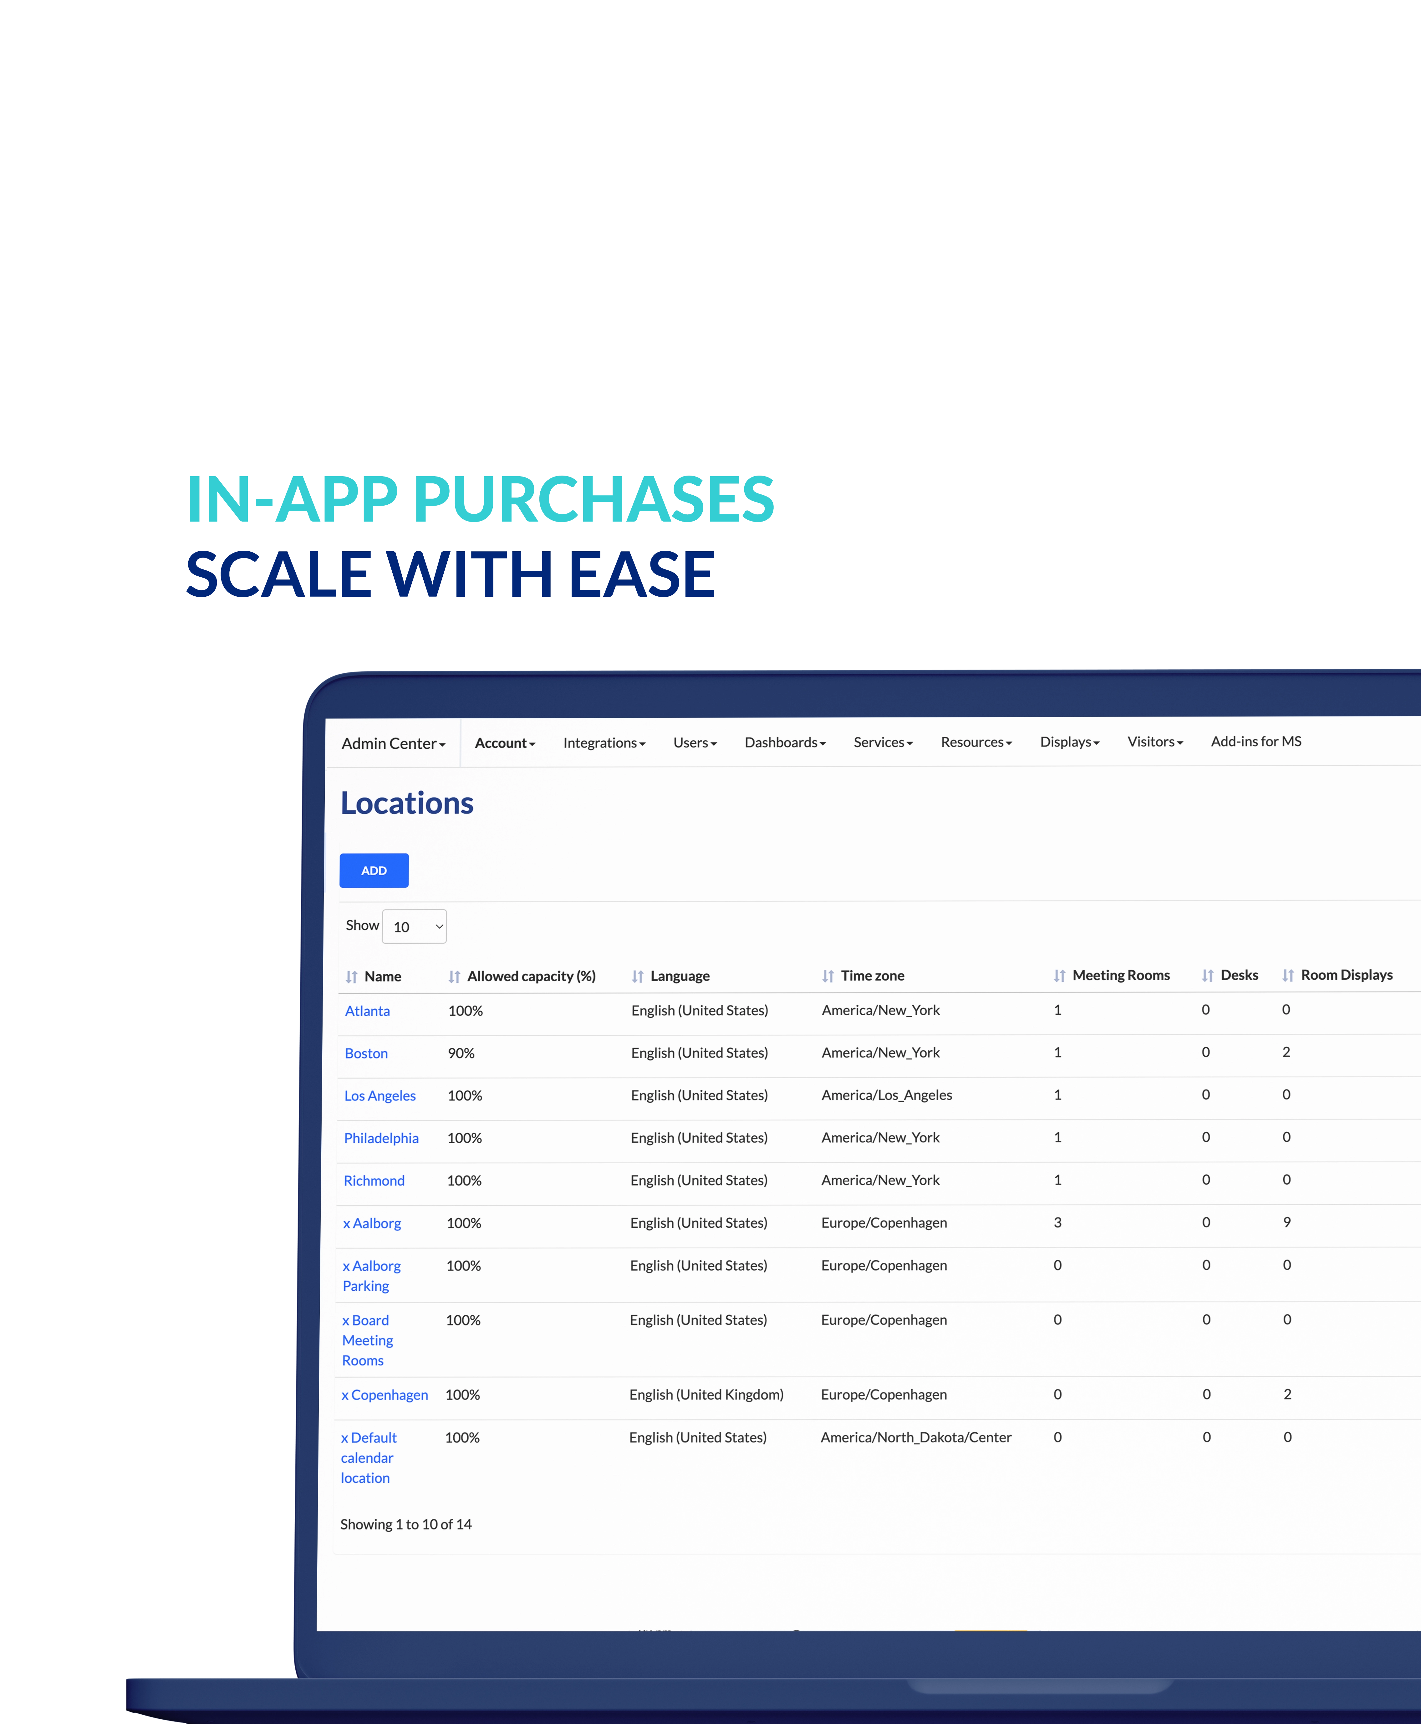Open the Resources menu

click(x=976, y=742)
